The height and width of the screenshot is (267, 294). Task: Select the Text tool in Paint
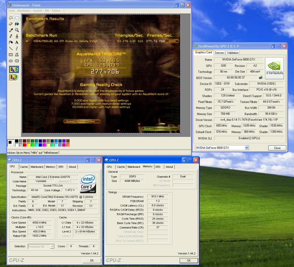pyautogui.click(x=17, y=42)
